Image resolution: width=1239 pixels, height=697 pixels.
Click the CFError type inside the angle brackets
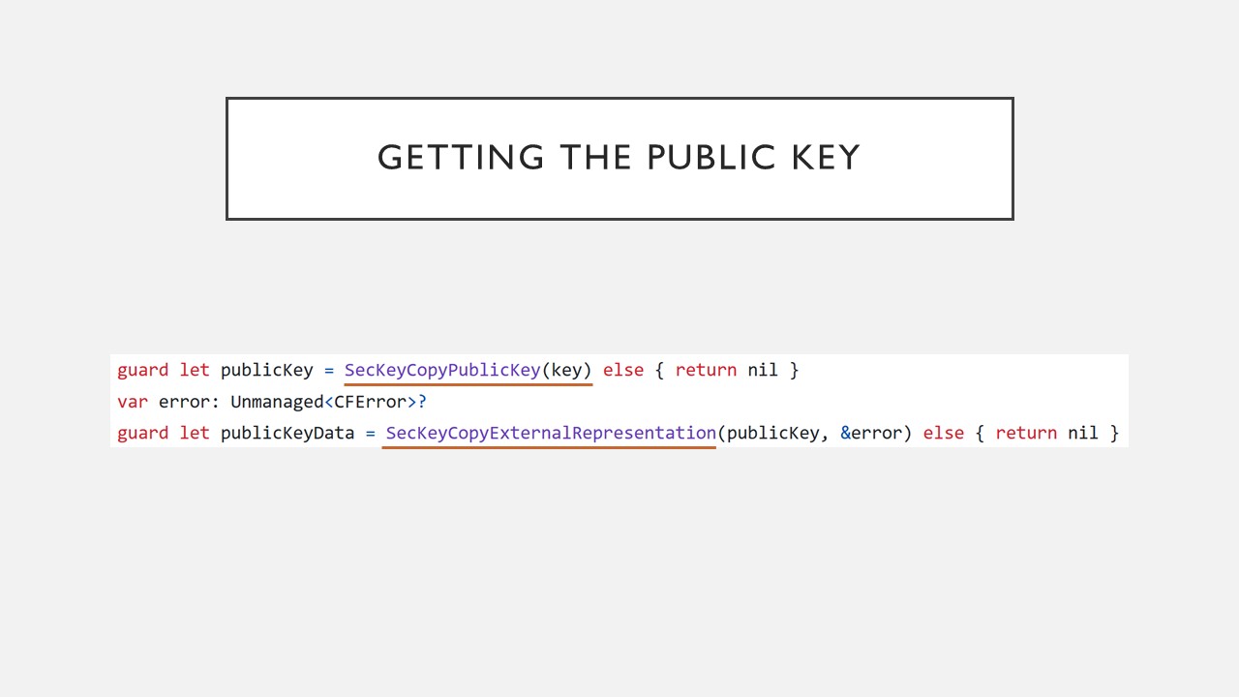pos(370,402)
